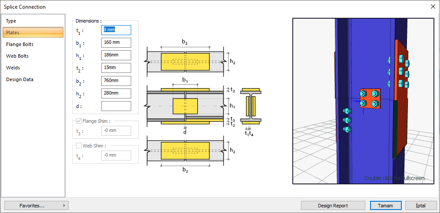Click the Design Report button
Viewport: 440px width, 213px height.
(333, 206)
